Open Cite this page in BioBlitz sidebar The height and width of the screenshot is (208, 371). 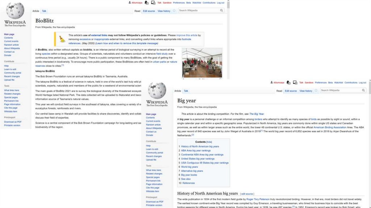[x=11, y=108]
